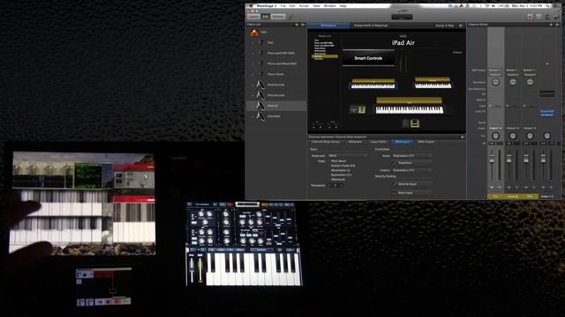
Task: Switch to the Workspace tab
Action: pos(328,26)
